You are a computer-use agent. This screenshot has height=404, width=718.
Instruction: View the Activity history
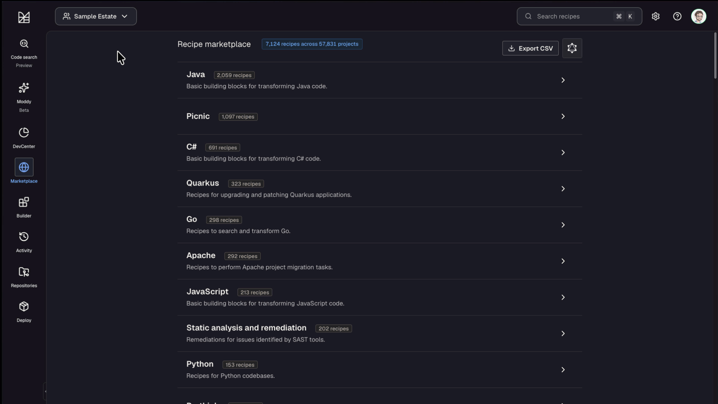coord(24,242)
